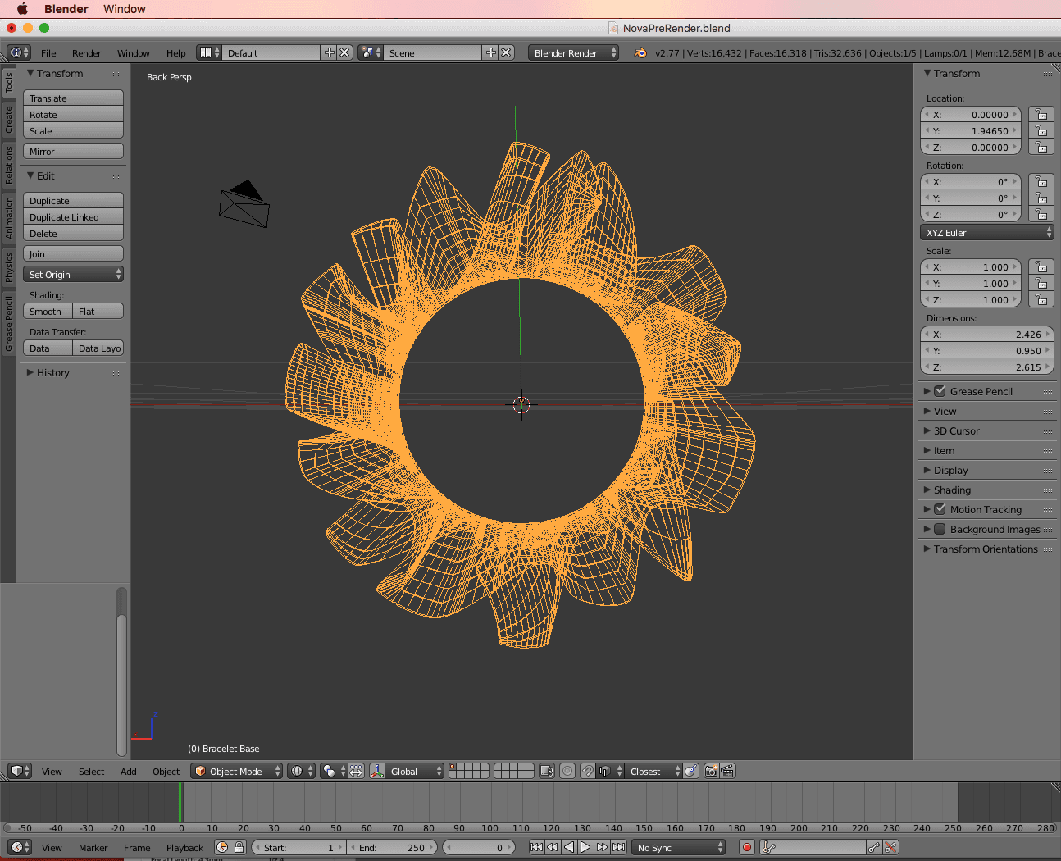Switch to the Physics tab
Image resolution: width=1061 pixels, height=861 pixels.
coord(9,266)
